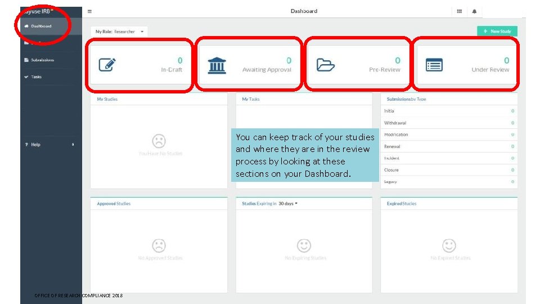
Task: Select the Awaiting Approval label
Action: tap(267, 70)
